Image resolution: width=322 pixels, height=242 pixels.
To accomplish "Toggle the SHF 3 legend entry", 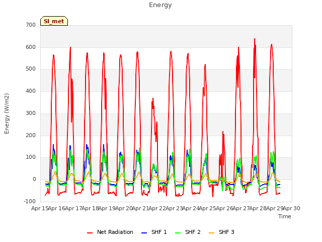I will [221, 232].
